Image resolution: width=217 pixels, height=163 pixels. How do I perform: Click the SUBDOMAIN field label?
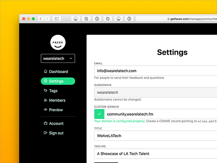point(103,85)
